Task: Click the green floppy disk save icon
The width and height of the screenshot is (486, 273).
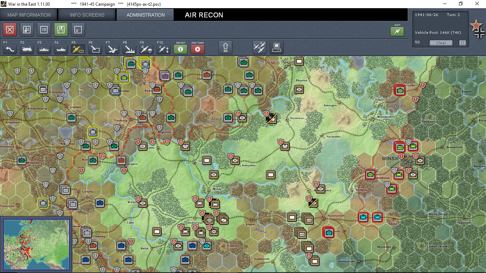Action: [61, 30]
